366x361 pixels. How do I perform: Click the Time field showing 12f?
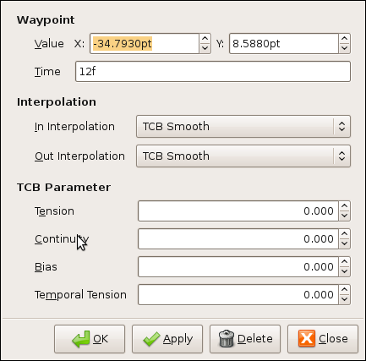click(x=213, y=72)
